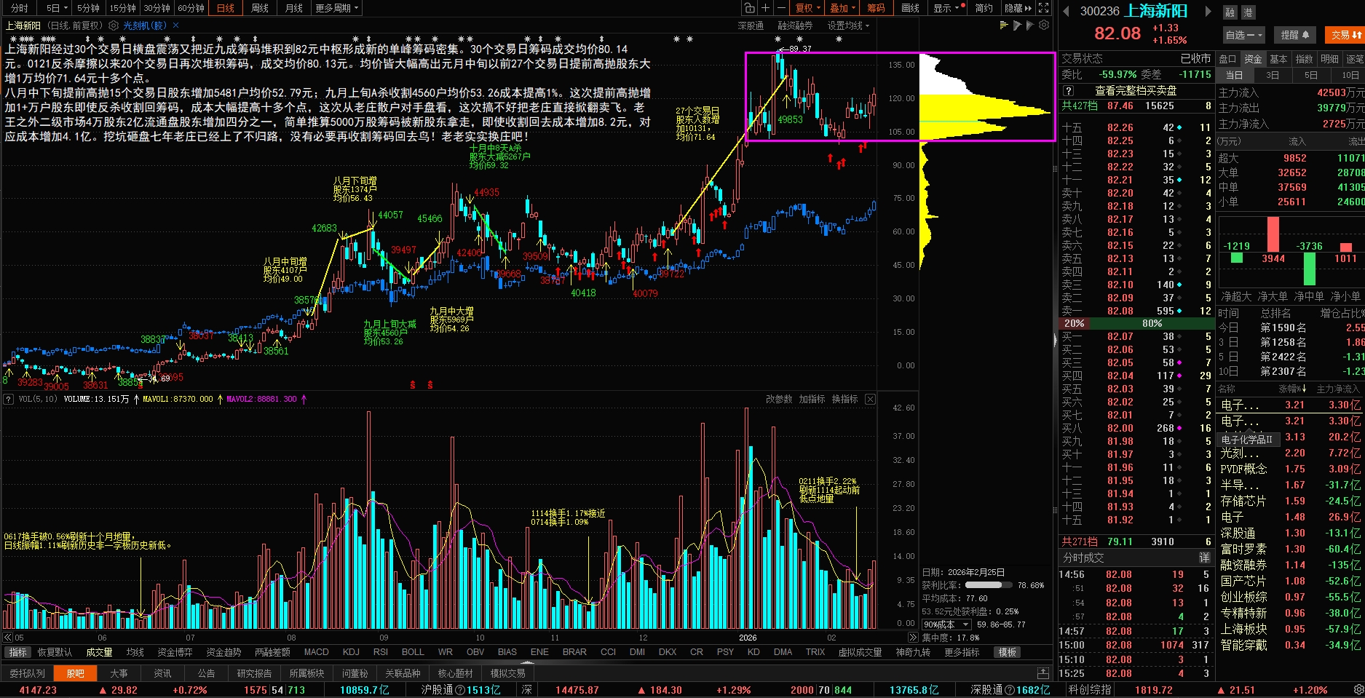Image resolution: width=1365 pixels, height=698 pixels.
Task: Zoom out chart with the minus icon
Action: click(781, 8)
